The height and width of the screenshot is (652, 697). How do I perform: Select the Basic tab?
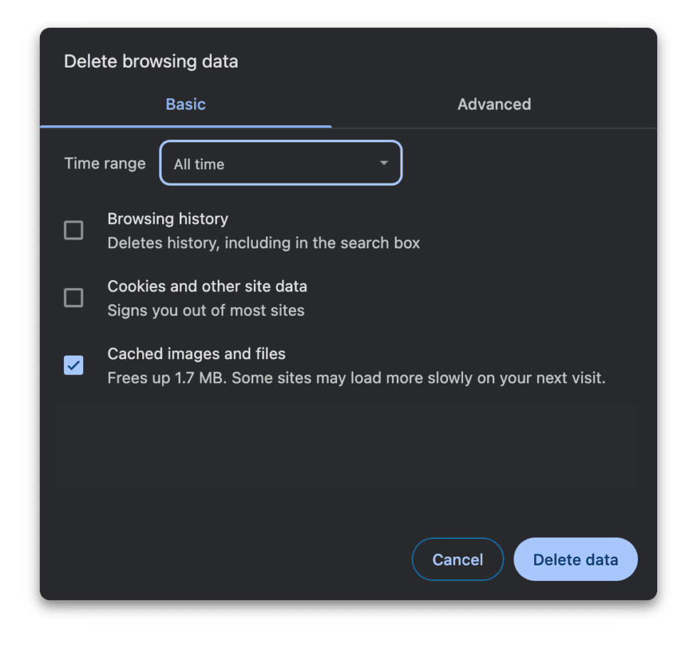tap(185, 104)
